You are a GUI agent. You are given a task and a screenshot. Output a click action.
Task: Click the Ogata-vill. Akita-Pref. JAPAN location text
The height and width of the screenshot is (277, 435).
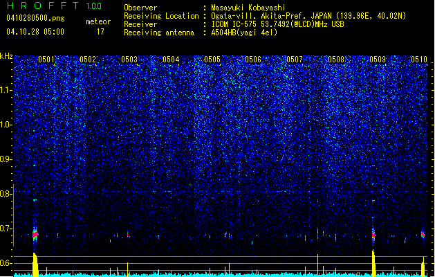click(x=308, y=16)
